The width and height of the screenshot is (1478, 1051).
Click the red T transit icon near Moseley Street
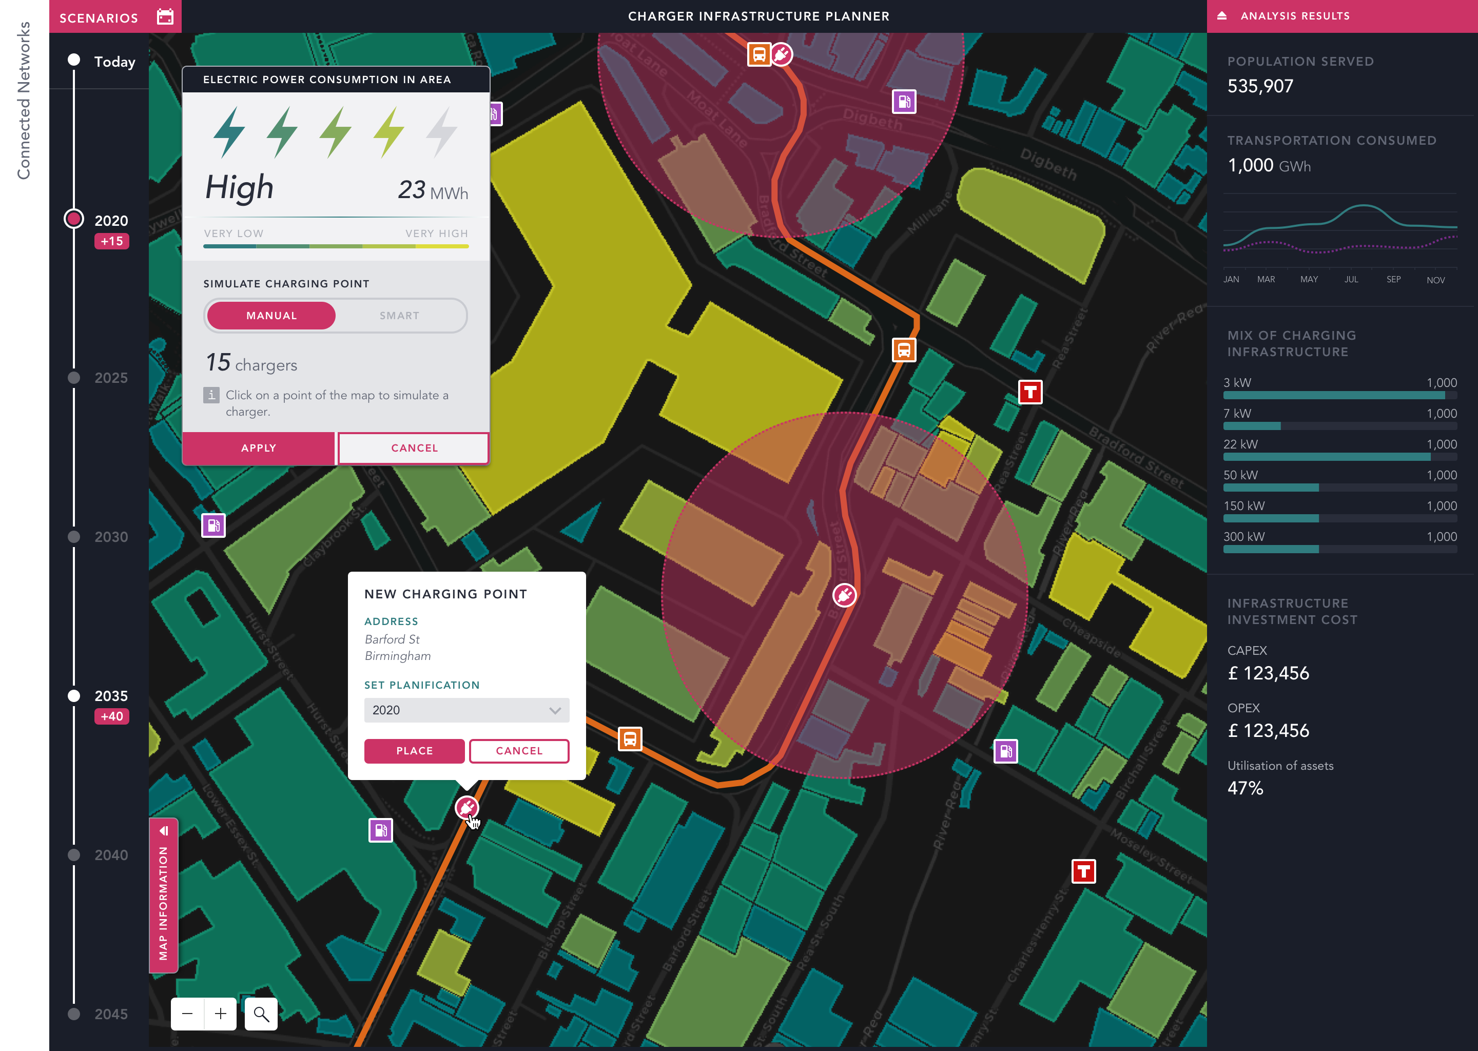coord(1084,872)
